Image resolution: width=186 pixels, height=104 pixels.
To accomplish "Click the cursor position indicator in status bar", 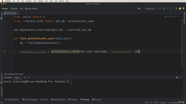I will coord(146,103).
